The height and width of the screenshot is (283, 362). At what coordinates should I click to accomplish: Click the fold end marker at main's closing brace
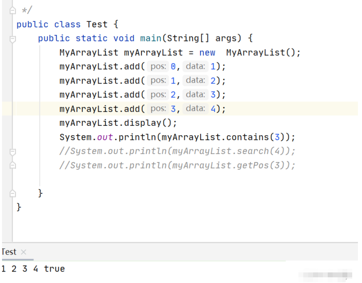[x=13, y=193]
